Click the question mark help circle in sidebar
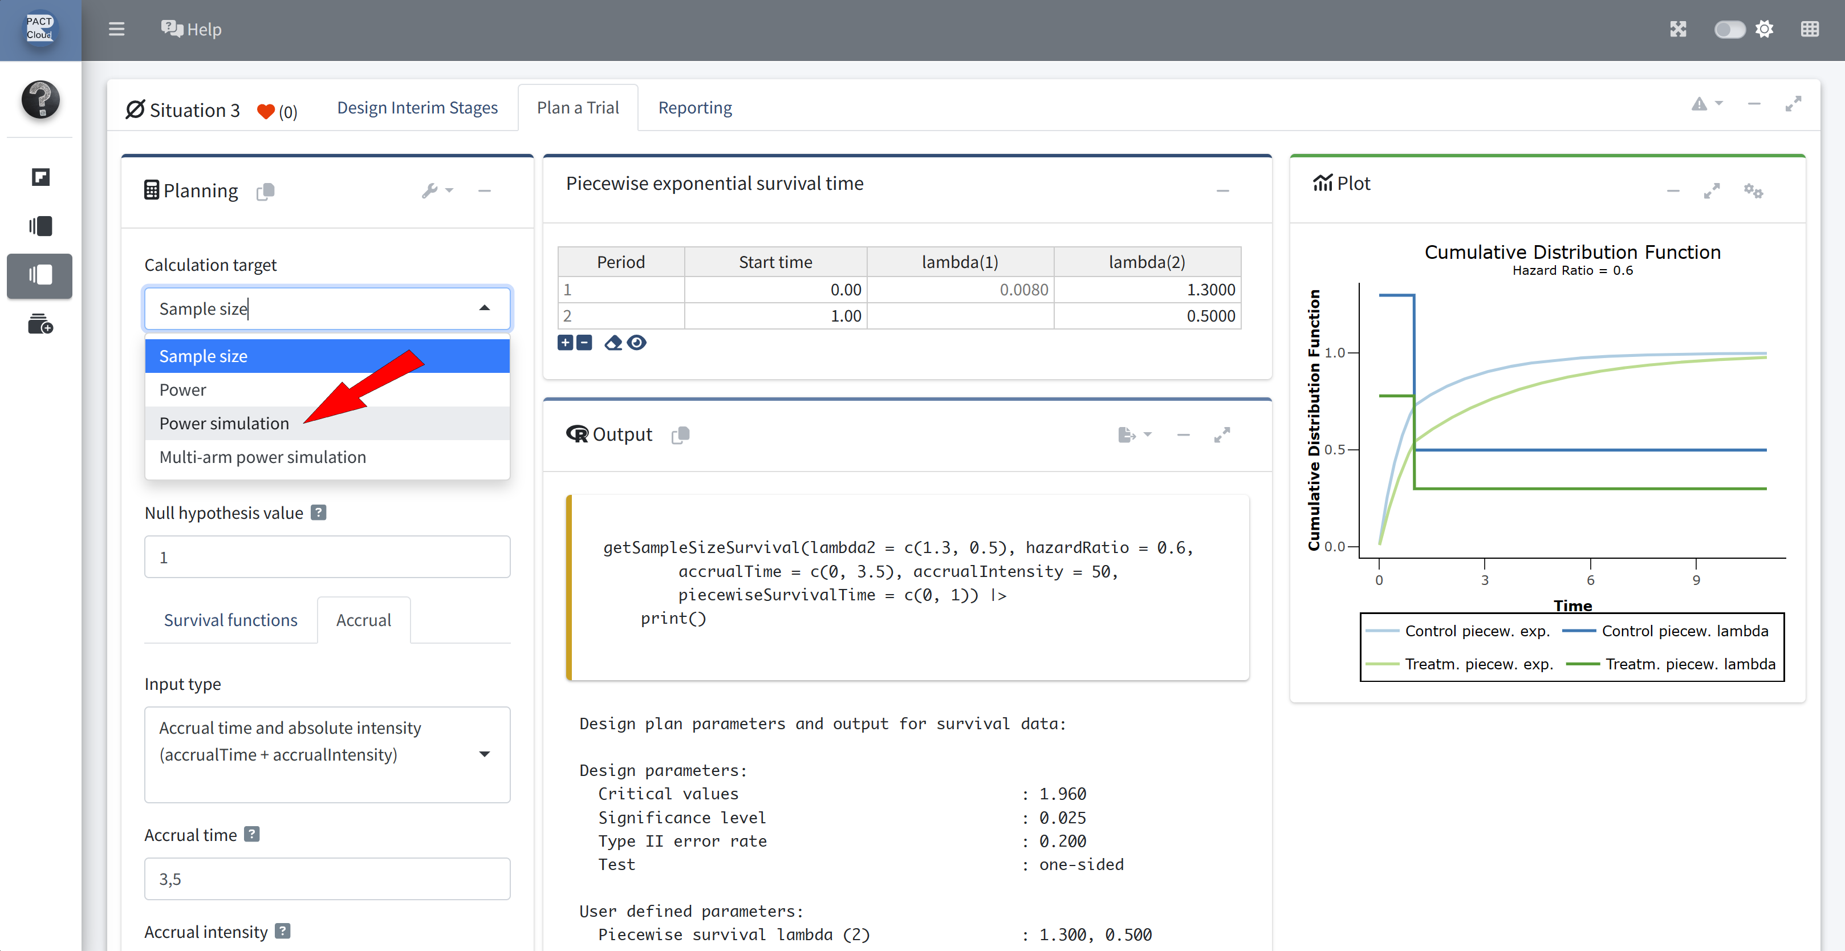1845x951 pixels. [x=40, y=99]
